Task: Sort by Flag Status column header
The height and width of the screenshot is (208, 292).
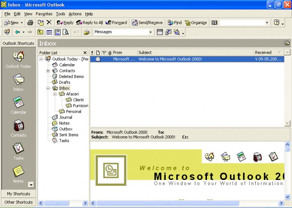Action: tap(104, 53)
